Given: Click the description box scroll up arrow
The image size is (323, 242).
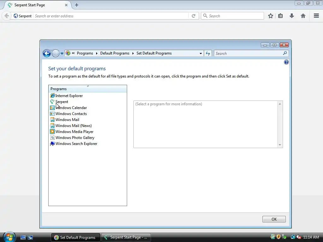Looking at the screenshot, I should [x=280, y=104].
